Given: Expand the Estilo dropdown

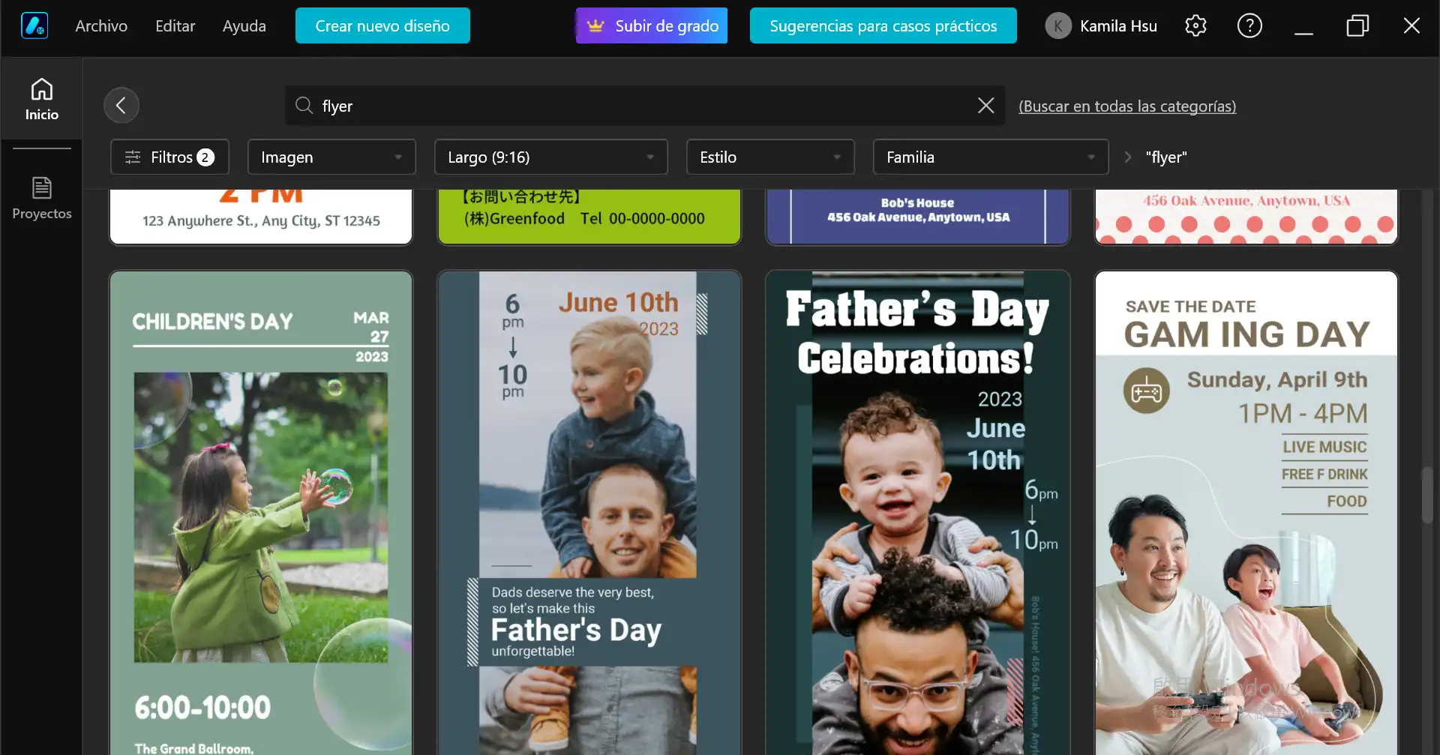Looking at the screenshot, I should (770, 157).
